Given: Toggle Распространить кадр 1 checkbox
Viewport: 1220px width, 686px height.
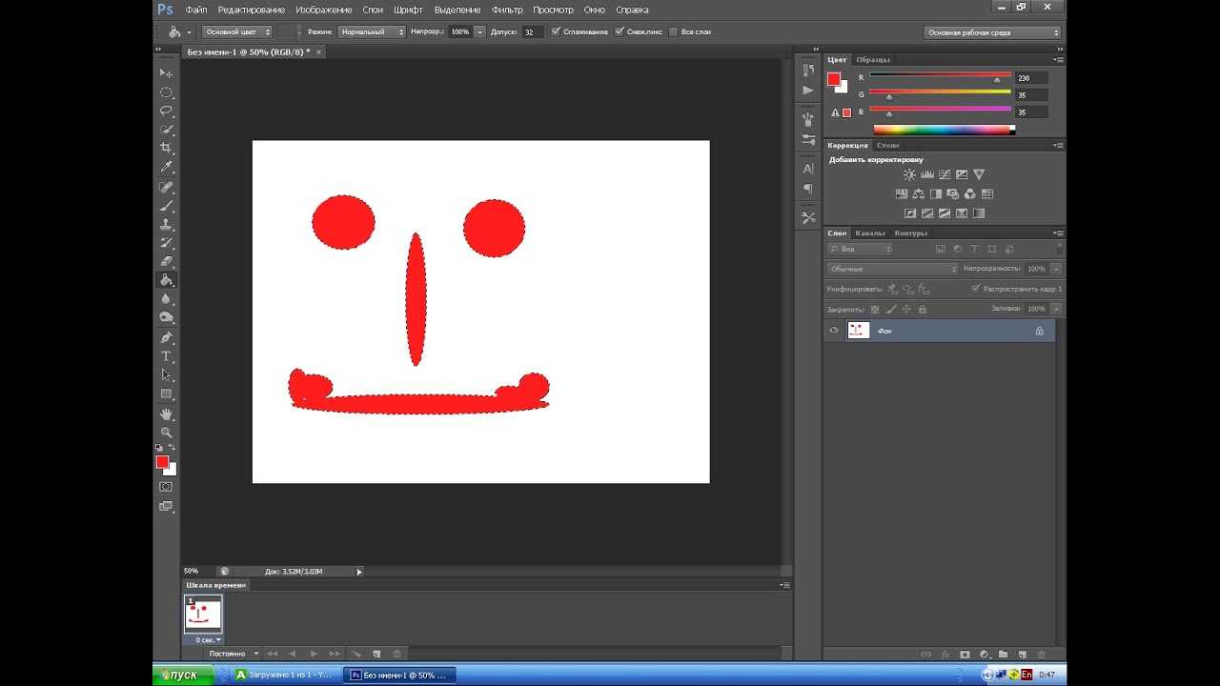Looking at the screenshot, I should [976, 288].
